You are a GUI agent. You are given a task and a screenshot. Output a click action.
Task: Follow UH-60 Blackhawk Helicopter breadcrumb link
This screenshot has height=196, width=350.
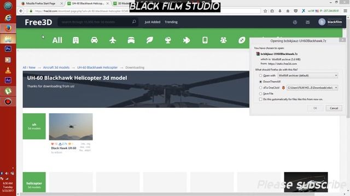tap(97, 68)
